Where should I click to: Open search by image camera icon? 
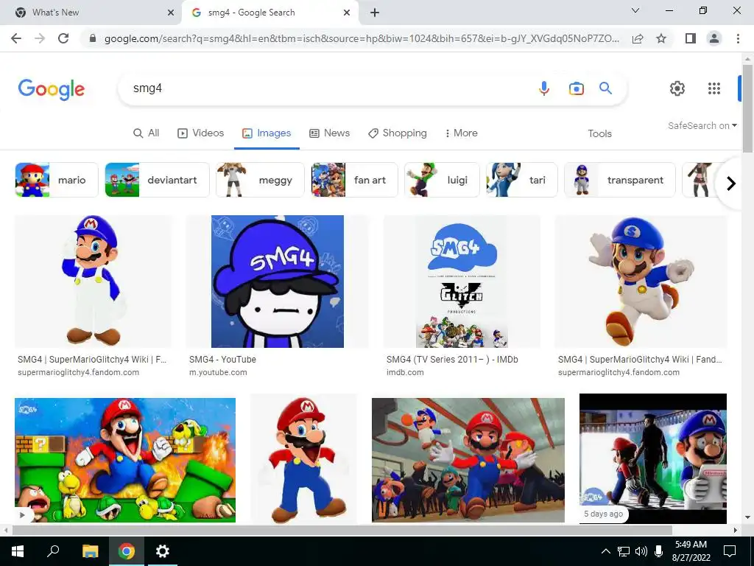coord(576,88)
